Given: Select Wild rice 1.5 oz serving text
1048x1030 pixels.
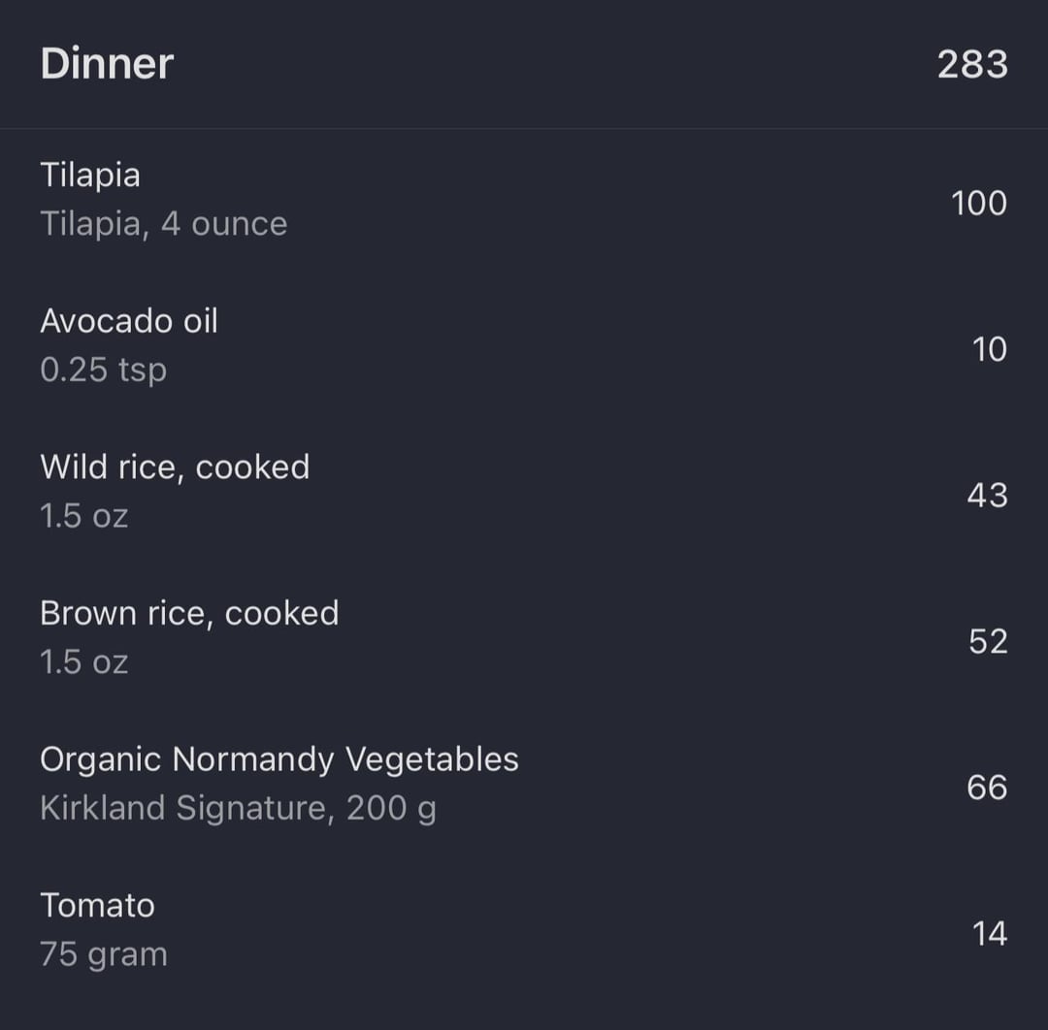Looking at the screenshot, I should pos(84,516).
